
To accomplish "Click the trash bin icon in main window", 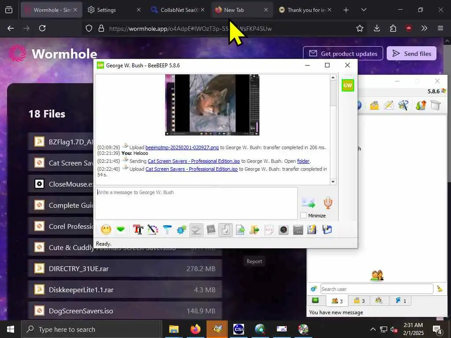I will pos(436,106).
